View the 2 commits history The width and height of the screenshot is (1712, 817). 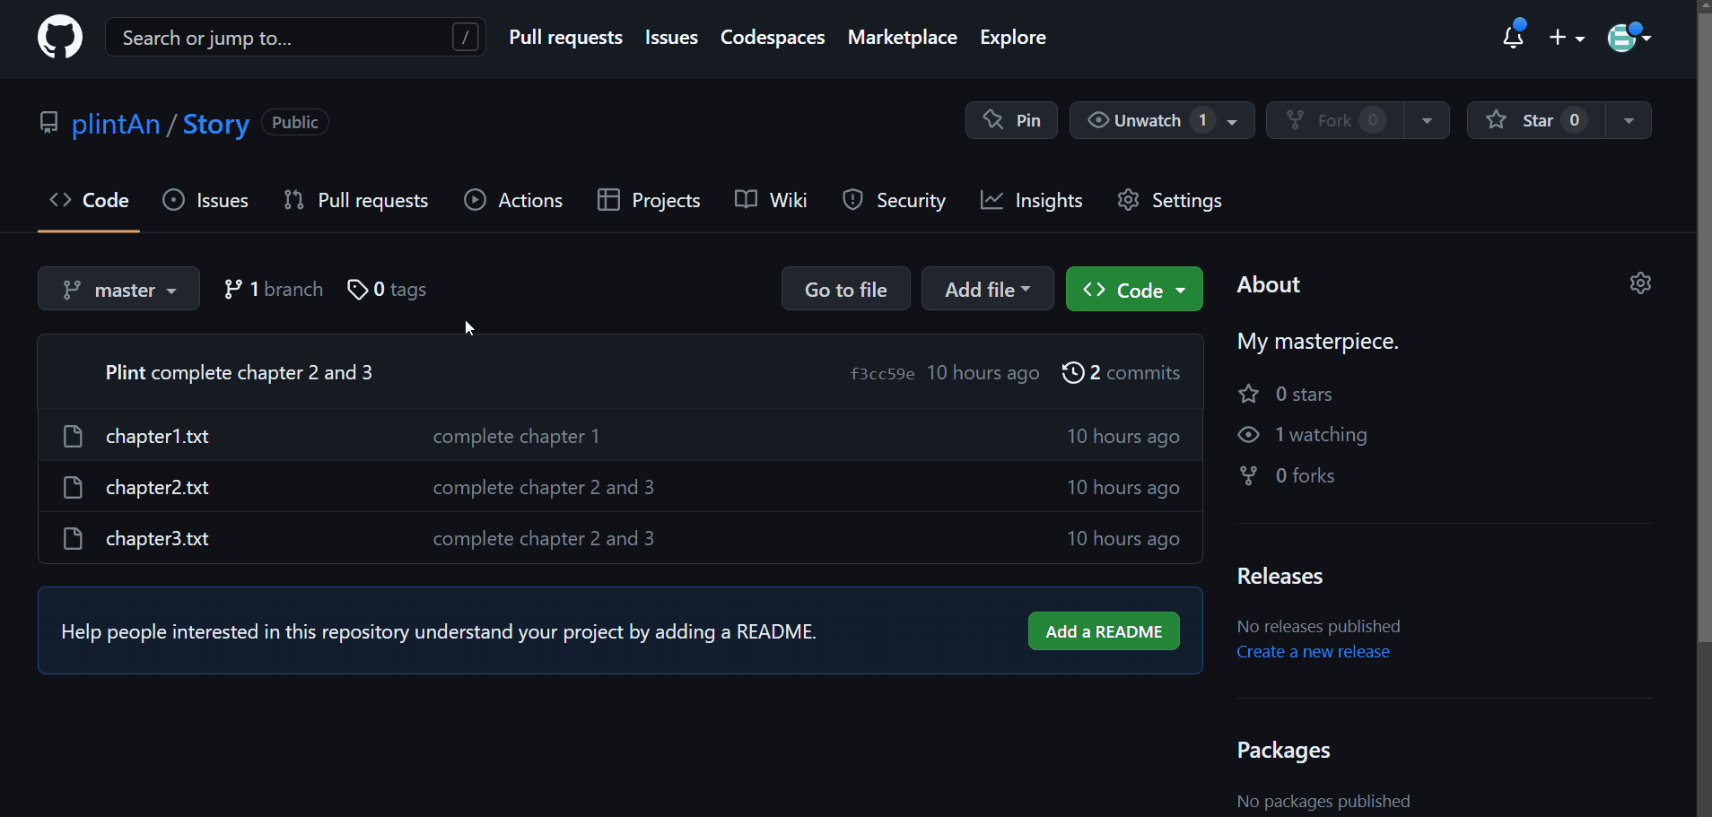point(1121,372)
